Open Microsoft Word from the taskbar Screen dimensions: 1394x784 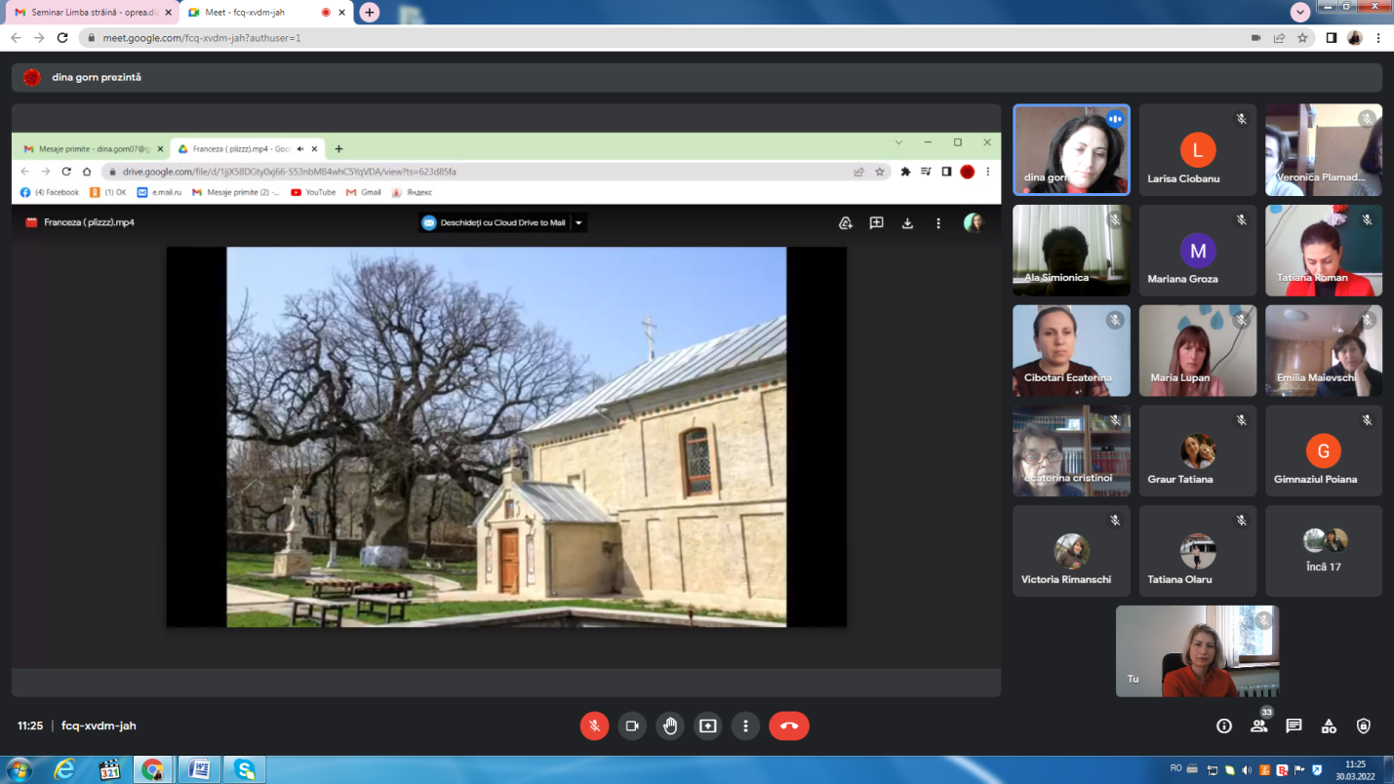click(199, 770)
